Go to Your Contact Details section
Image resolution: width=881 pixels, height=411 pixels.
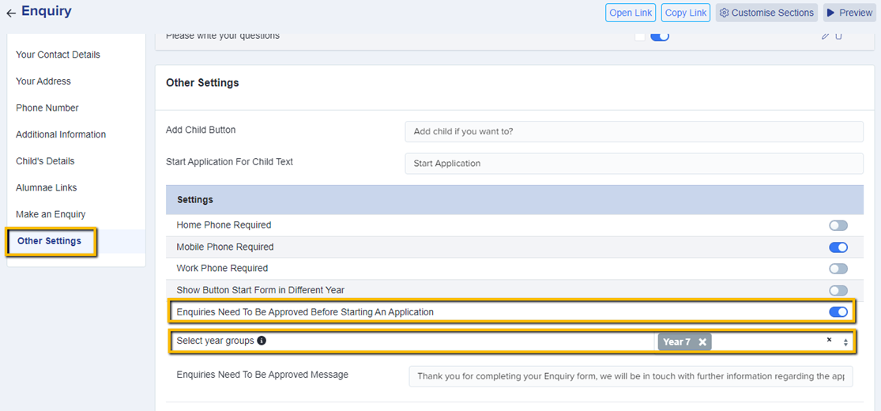(x=58, y=55)
